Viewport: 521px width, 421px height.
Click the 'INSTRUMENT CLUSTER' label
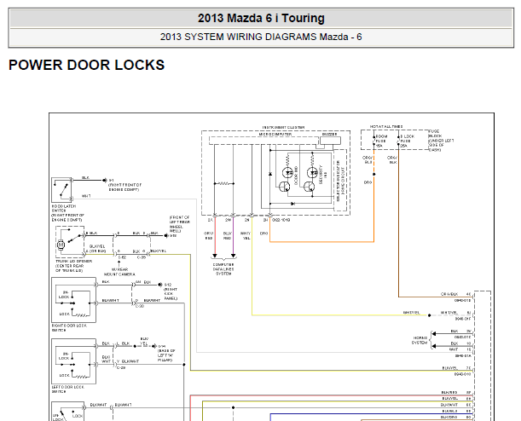click(283, 127)
